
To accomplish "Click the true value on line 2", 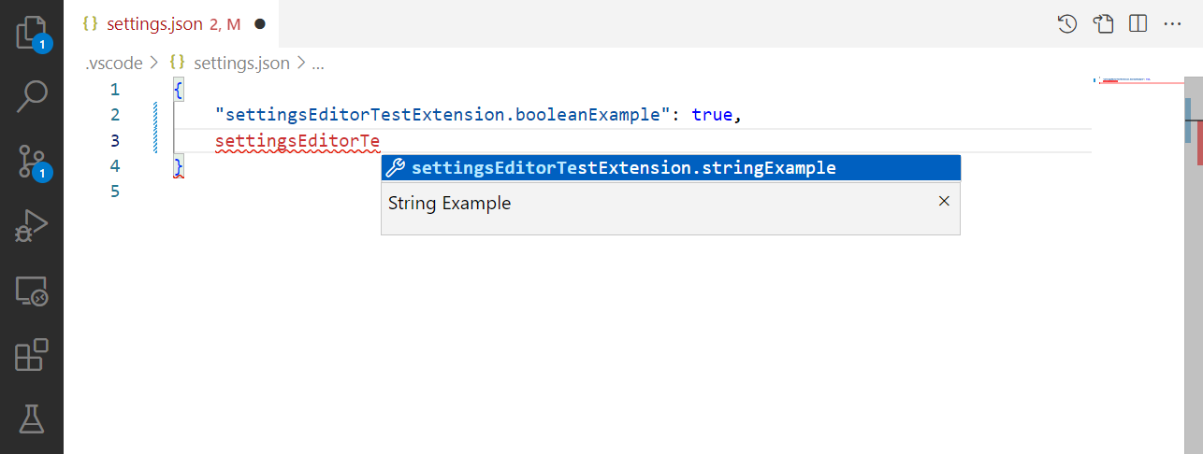I will click(712, 115).
